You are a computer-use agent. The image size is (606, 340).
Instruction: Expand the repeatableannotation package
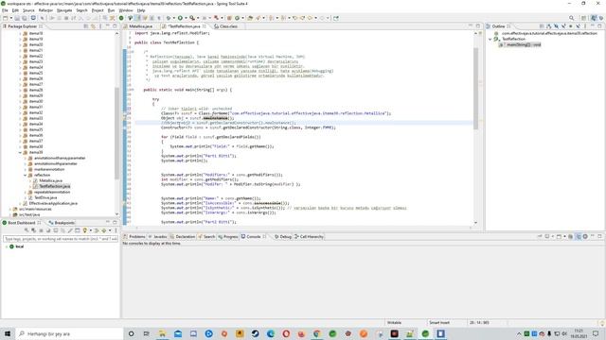tap(26, 192)
